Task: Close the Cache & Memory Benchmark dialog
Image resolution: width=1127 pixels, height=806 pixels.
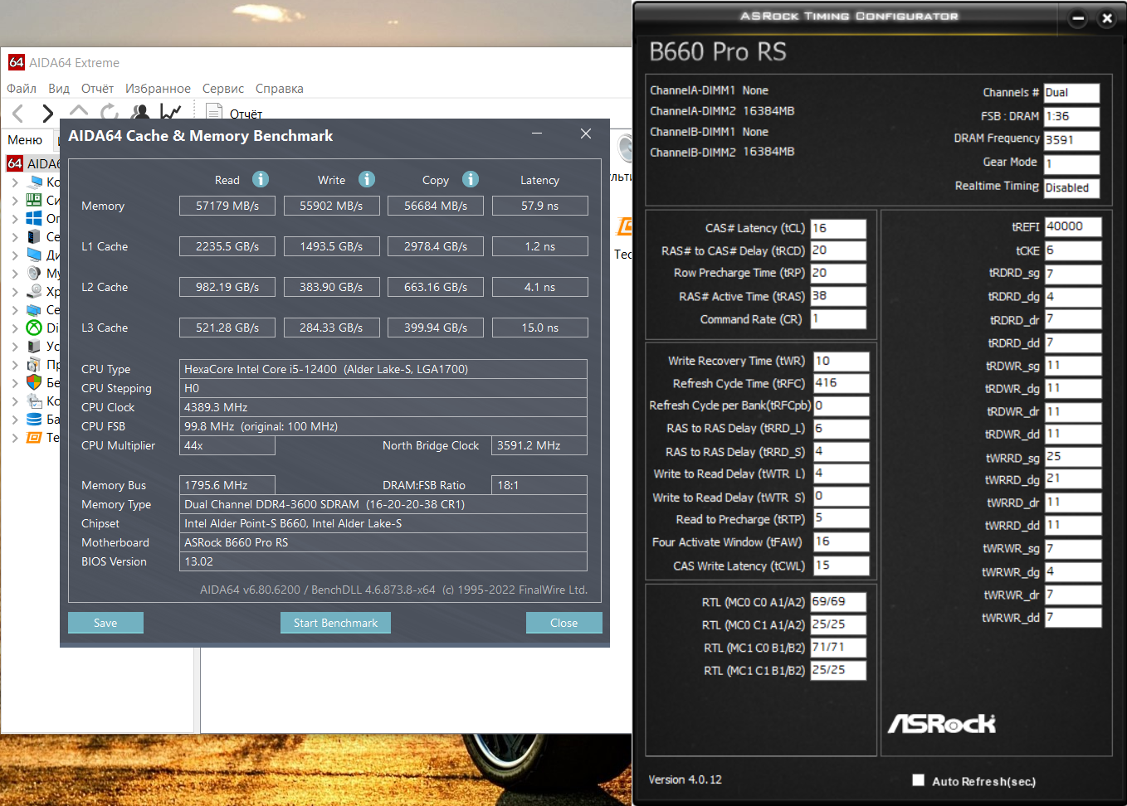Action: [x=586, y=134]
